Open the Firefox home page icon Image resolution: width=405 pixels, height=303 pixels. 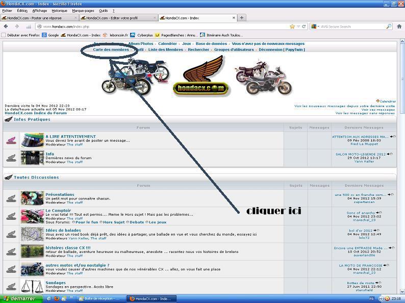point(399,27)
